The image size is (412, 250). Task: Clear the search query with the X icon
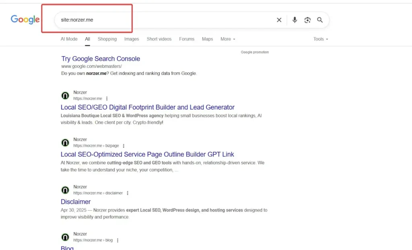(279, 20)
